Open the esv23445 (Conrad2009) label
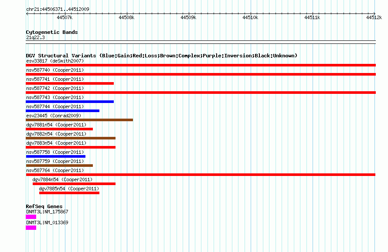Image resolution: width=388 pixels, height=252 pixels. tap(54, 116)
